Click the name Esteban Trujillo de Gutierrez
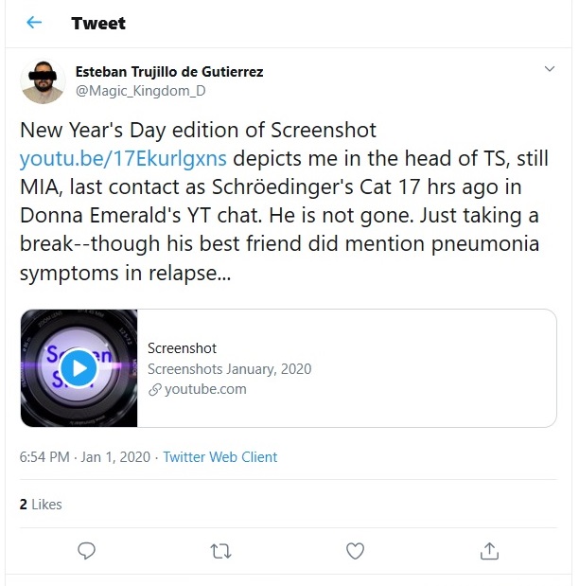This screenshot has width=579, height=586. (x=168, y=72)
